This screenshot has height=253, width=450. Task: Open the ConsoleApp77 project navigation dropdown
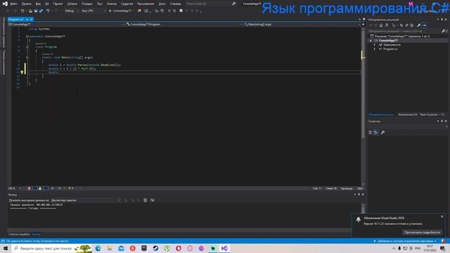66,25
